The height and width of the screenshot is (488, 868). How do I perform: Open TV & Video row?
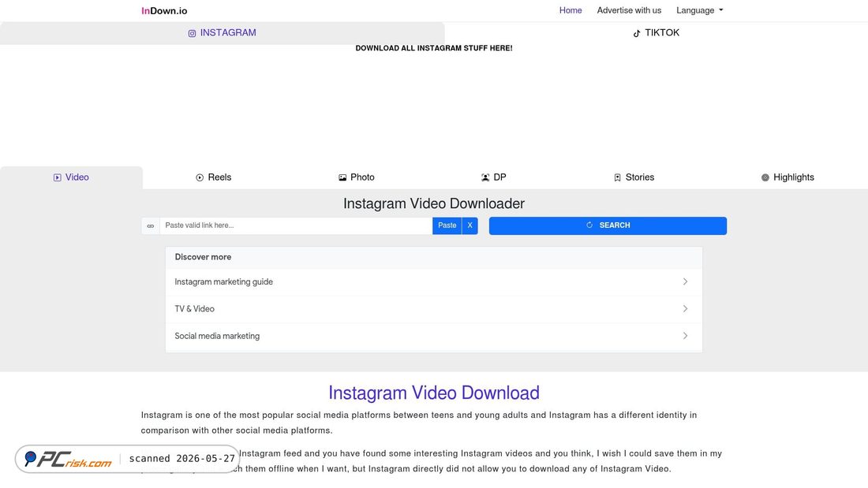434,309
